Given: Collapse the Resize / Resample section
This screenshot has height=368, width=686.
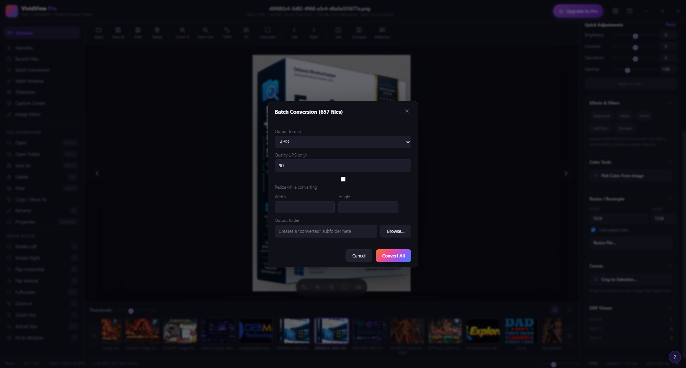Looking at the screenshot, I should 670,199.
